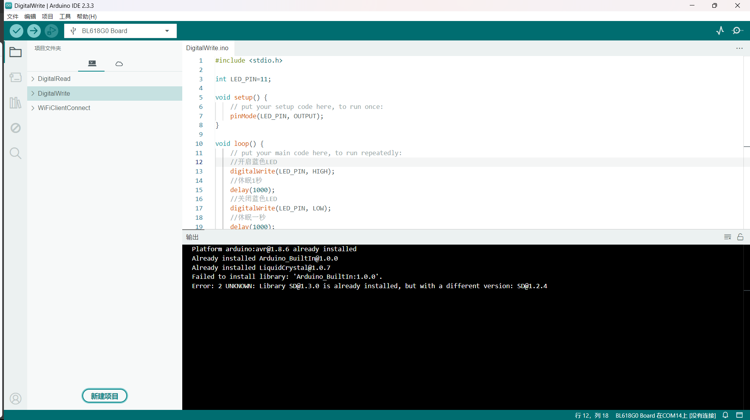Open the 编辑 menu
This screenshot has width=750, height=420.
click(x=30, y=16)
